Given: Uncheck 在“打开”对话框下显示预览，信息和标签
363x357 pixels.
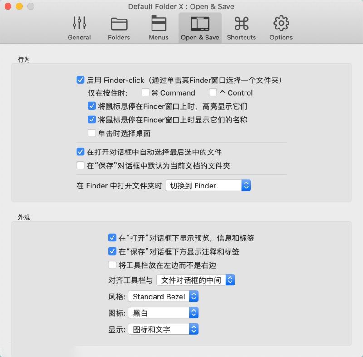Looking at the screenshot, I should [112, 237].
